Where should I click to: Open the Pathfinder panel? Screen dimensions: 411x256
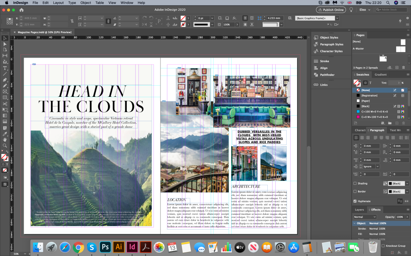pyautogui.click(x=327, y=75)
